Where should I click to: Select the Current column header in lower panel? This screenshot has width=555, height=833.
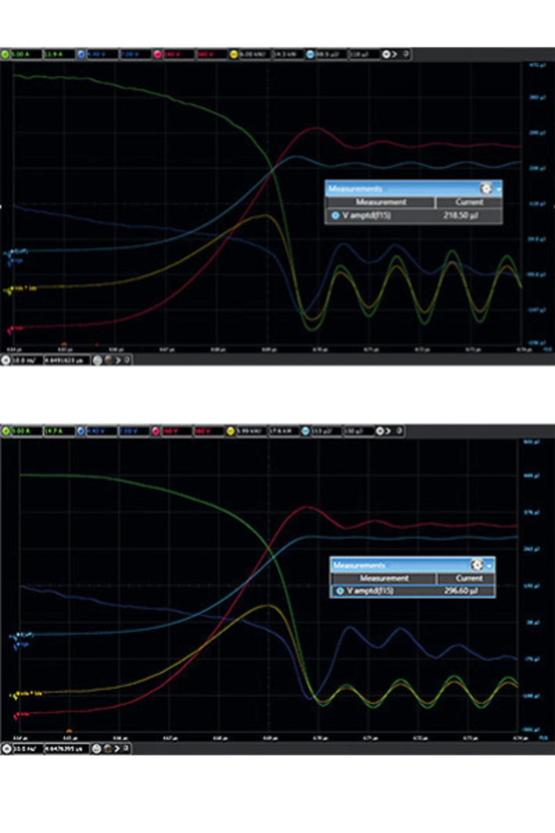tap(469, 578)
